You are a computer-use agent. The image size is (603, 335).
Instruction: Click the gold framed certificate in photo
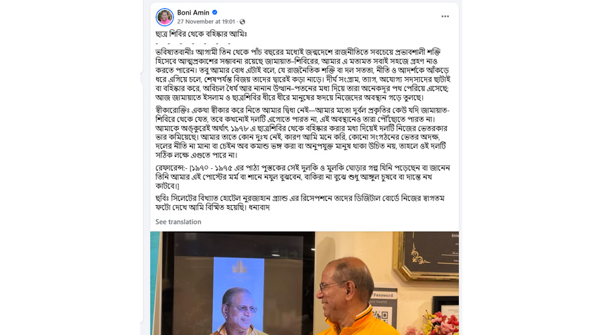pos(426,255)
